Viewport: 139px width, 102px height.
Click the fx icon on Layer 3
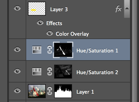(x=118, y=9)
